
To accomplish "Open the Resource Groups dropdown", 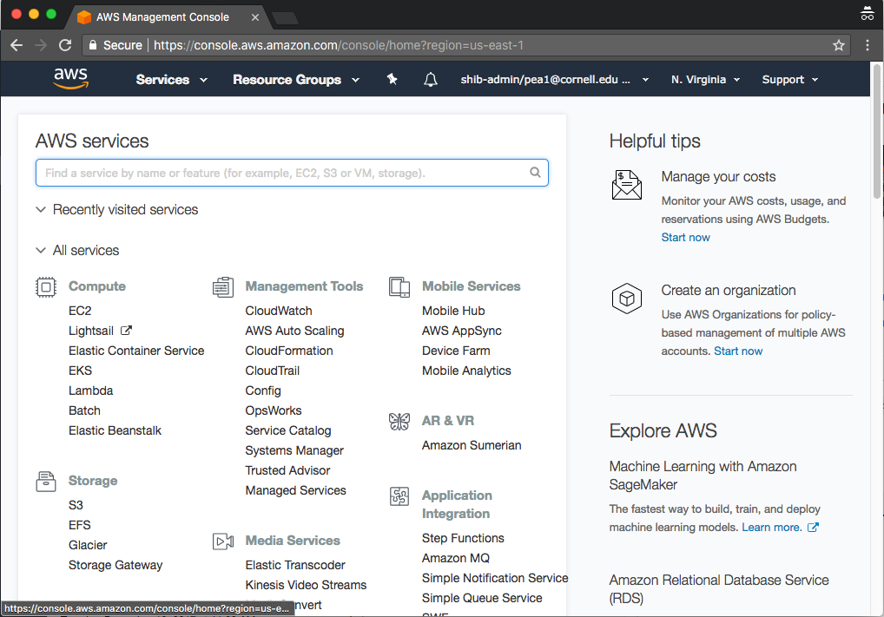I will pos(296,80).
